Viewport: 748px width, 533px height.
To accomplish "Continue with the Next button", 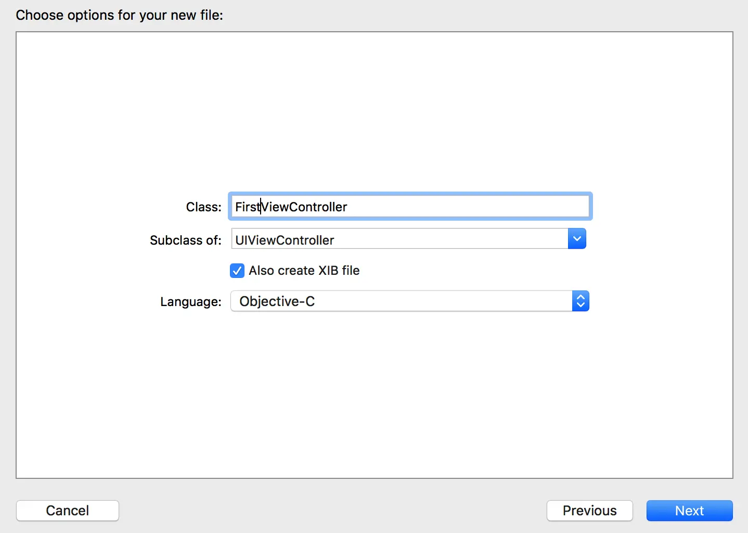I will point(690,511).
